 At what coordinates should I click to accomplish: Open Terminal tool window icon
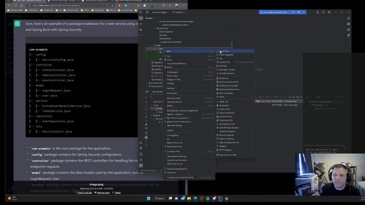141,154
